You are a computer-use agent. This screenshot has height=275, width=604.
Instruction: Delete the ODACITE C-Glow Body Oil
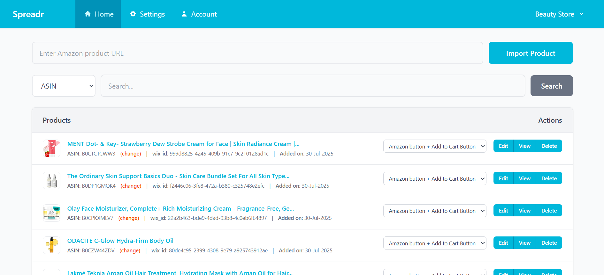549,243
